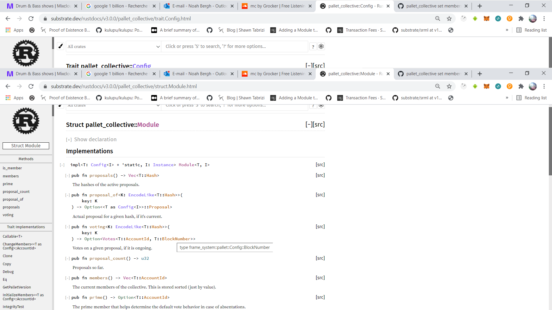The image size is (552, 310).
Task: Close the pallet_collective::Module tab
Action: click(x=388, y=74)
